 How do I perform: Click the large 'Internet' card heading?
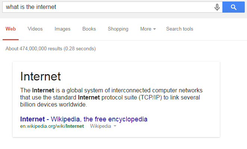tap(41, 76)
